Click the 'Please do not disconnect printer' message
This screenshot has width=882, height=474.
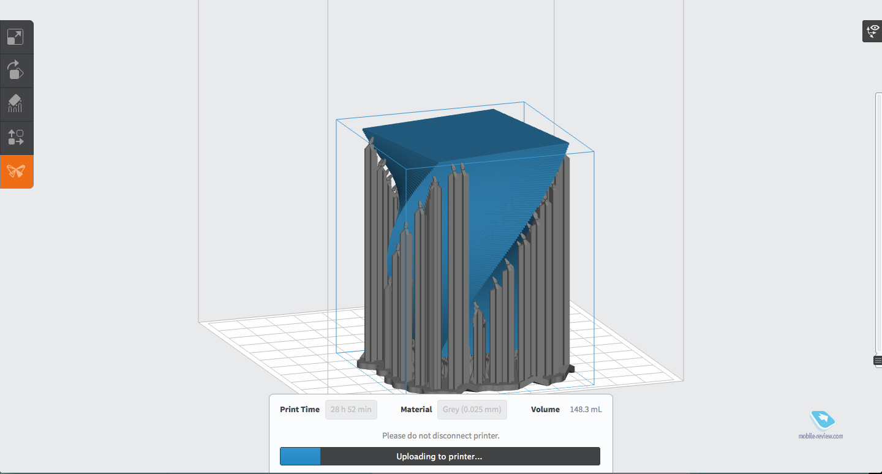(x=440, y=436)
